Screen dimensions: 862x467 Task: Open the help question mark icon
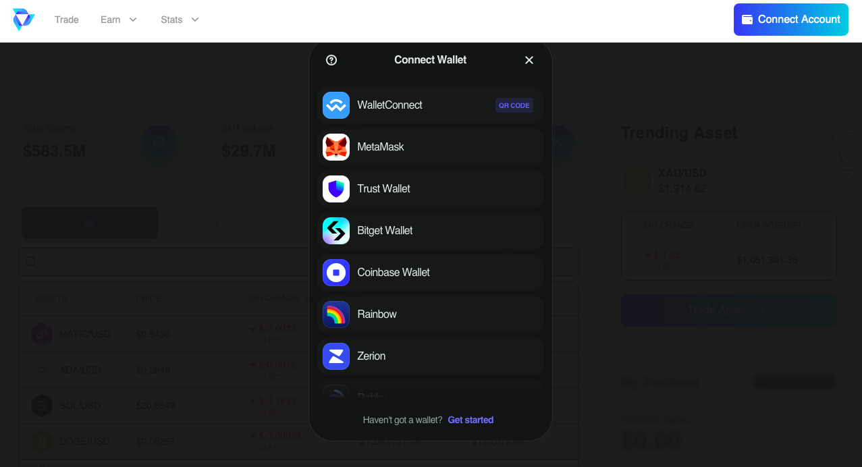click(x=331, y=60)
